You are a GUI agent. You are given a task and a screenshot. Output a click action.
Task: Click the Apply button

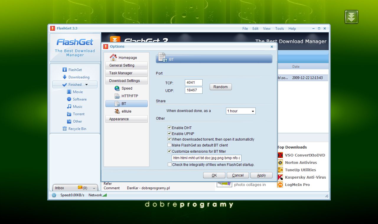tap(261, 175)
